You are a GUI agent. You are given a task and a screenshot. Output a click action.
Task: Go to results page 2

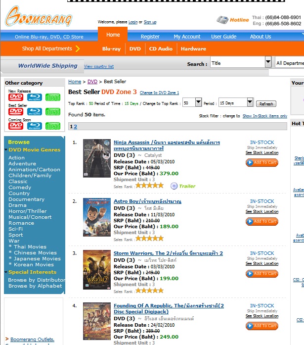[x=75, y=127]
